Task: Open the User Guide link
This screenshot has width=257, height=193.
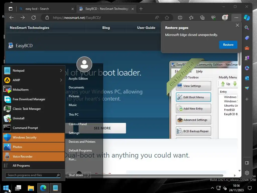Action: pyautogui.click(x=146, y=28)
